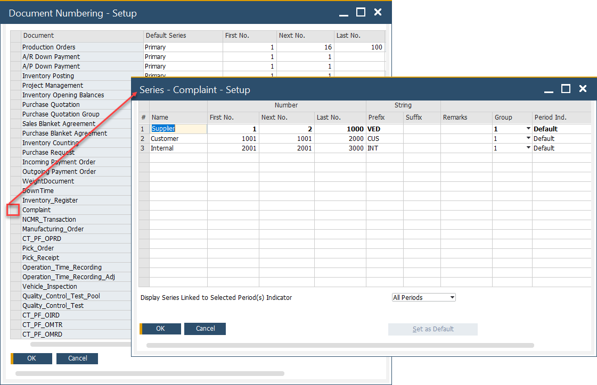Viewport: 597px width, 385px height.
Task: Confirm Document Numbering with OK button
Action: (x=31, y=358)
